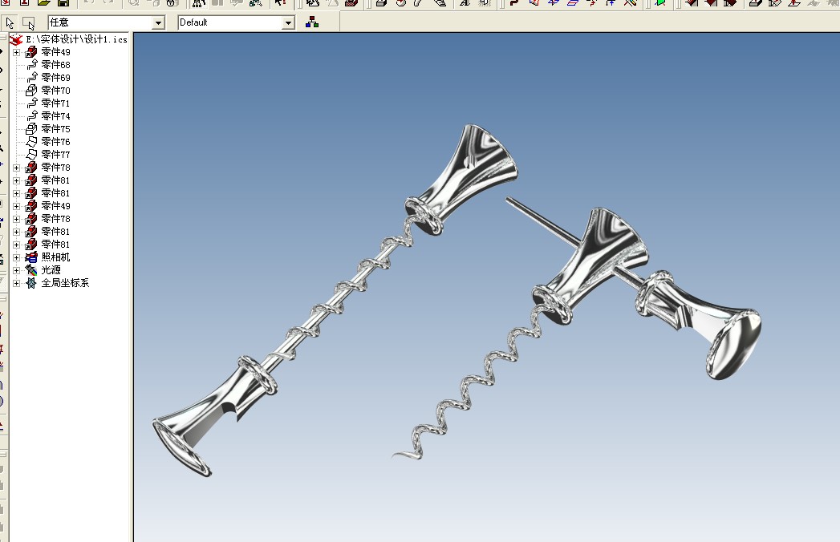Expand 零件49 node directly above 零件68
Screen dimensions: 840x542
17,52
